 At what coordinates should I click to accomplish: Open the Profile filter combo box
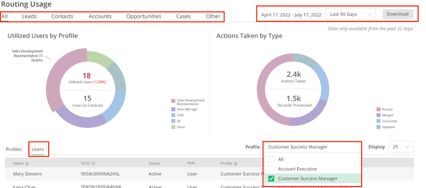pos(312,147)
